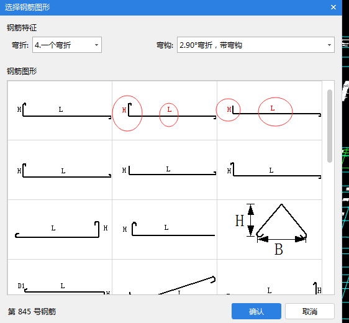Select rebar shape with red H and two circles, middle column

165,111
